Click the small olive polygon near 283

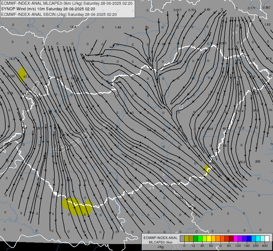[x=207, y=170]
